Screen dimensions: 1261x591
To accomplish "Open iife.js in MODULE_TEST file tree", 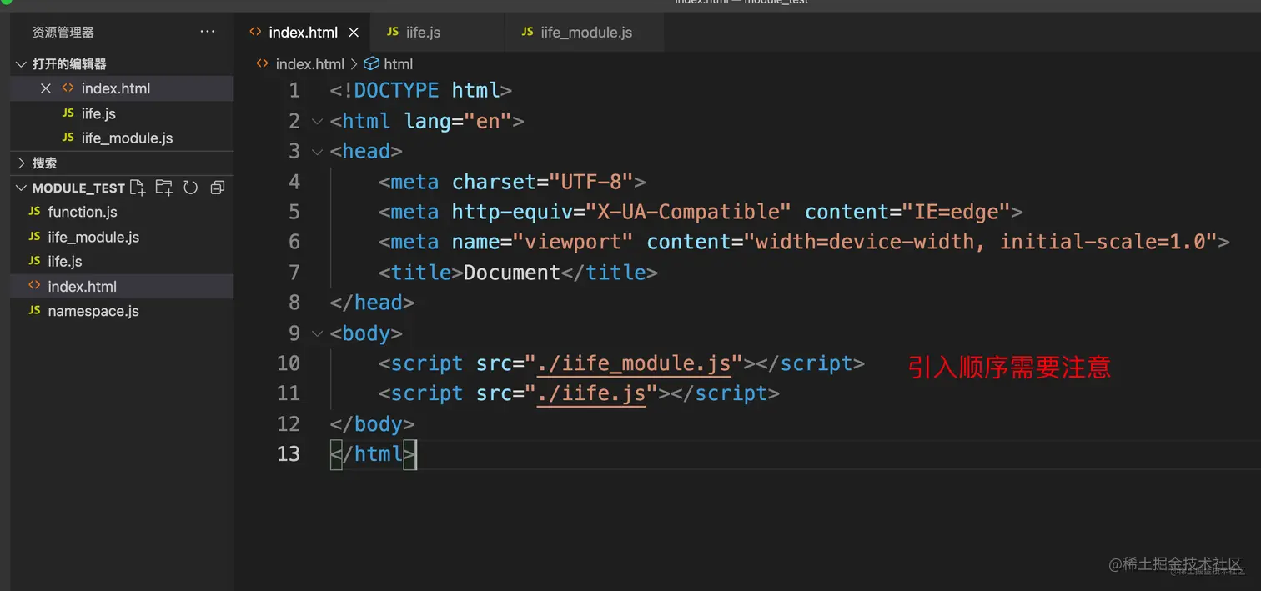I will pos(121,261).
